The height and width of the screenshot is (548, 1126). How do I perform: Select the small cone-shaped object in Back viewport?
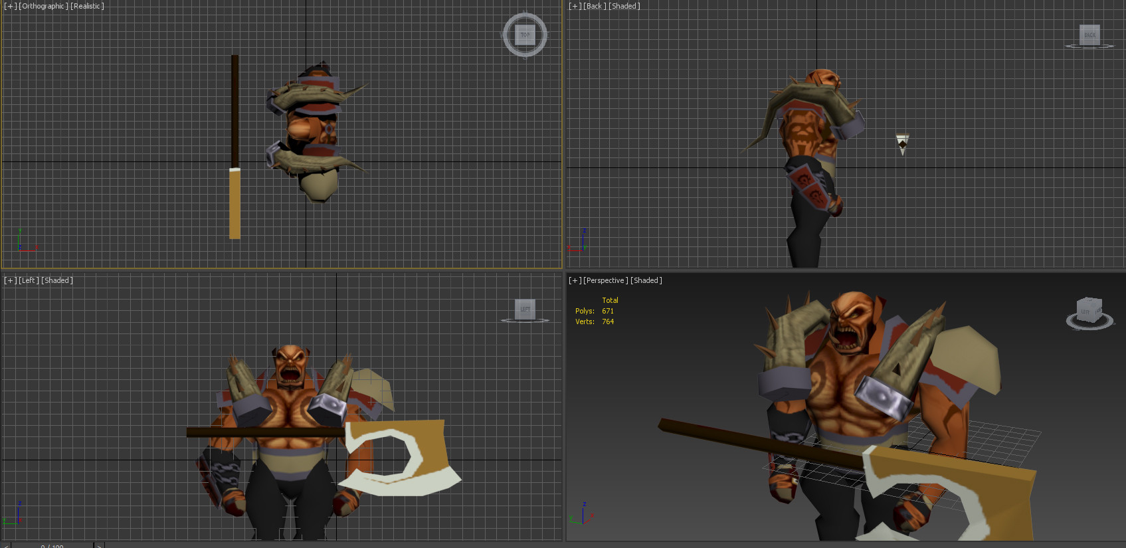(902, 143)
